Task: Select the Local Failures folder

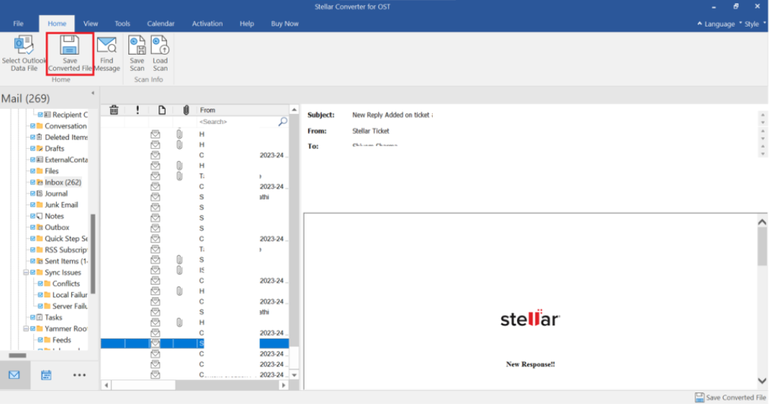Action: 70,295
